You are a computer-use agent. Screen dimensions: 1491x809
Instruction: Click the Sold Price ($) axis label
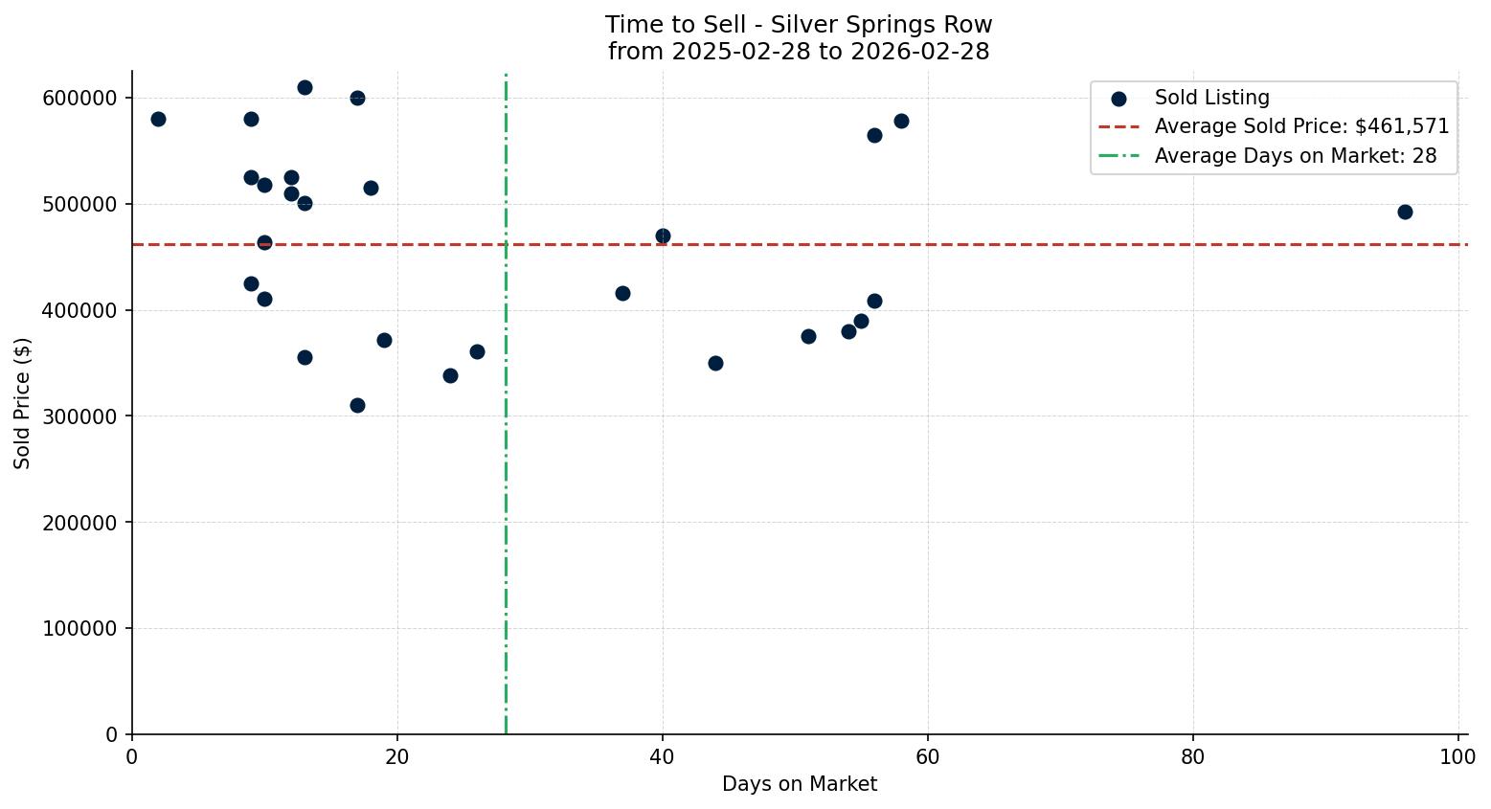click(23, 403)
